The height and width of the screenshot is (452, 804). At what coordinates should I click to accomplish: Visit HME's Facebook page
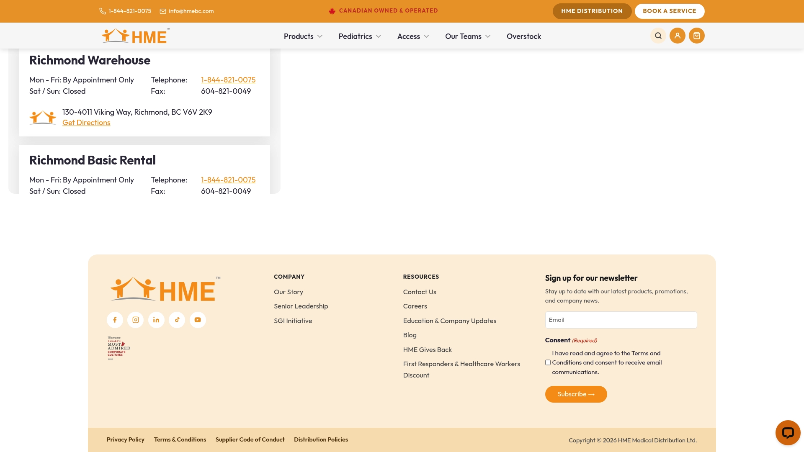coord(115,320)
